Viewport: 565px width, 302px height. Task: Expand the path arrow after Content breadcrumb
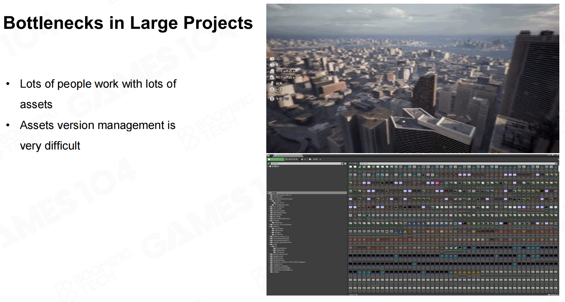click(x=320, y=159)
